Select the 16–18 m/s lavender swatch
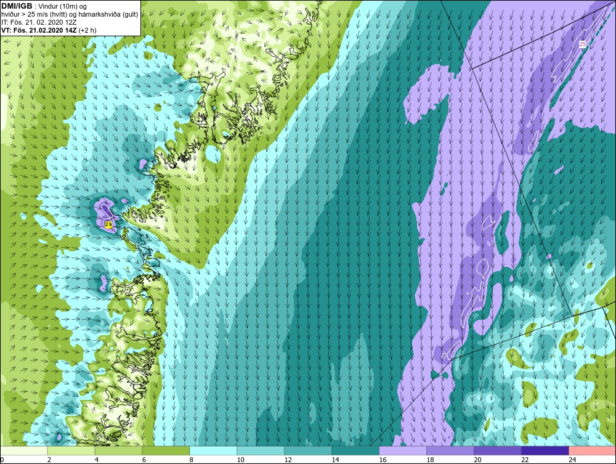616x464 pixels. (403, 450)
